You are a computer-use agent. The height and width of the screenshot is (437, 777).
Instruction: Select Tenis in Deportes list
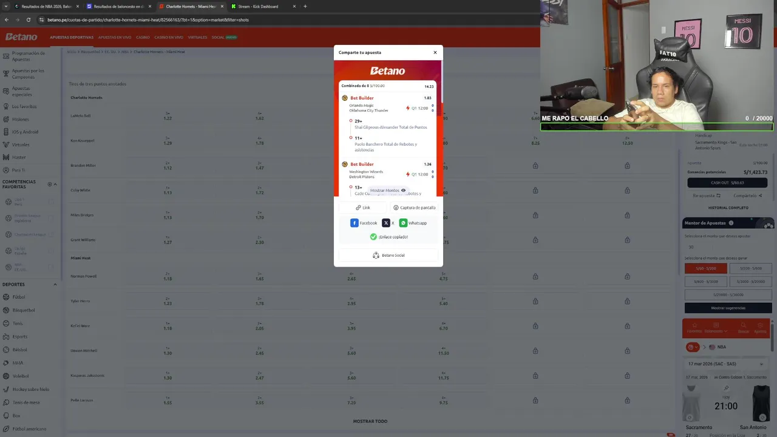click(18, 324)
